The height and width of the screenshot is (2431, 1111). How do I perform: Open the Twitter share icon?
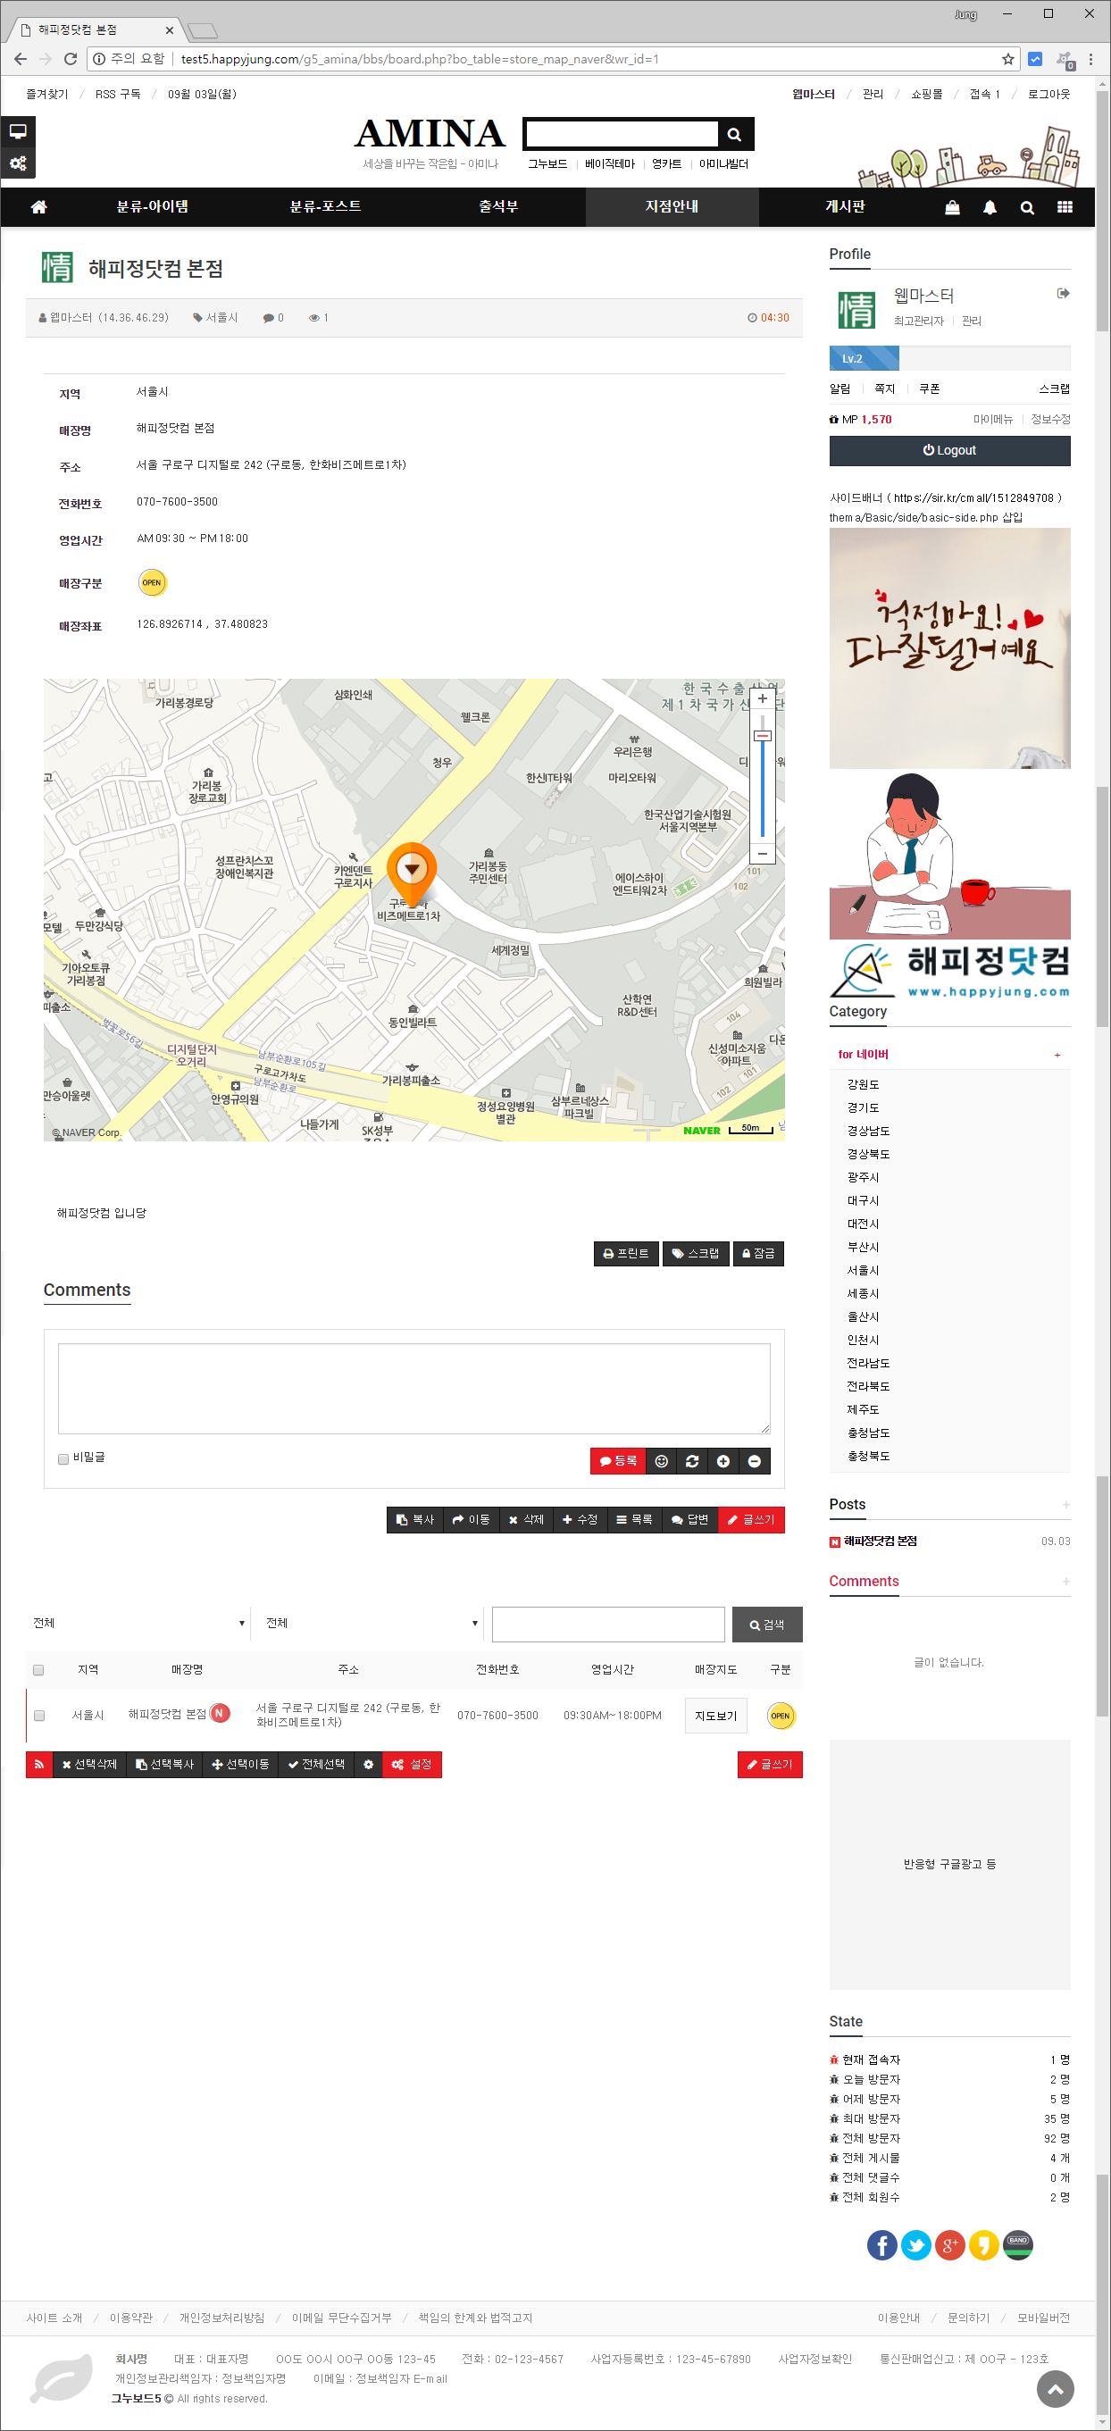pos(915,2244)
